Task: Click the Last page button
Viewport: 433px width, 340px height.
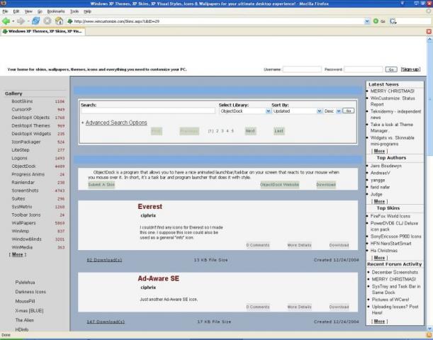Action: 279,131
